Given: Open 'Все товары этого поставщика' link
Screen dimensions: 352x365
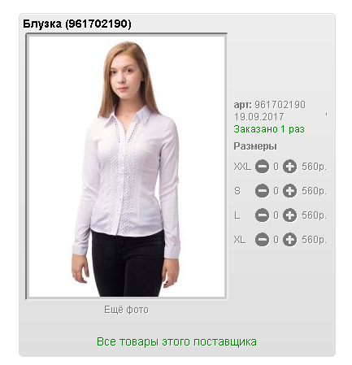Looking at the screenshot, I should click(x=176, y=341).
